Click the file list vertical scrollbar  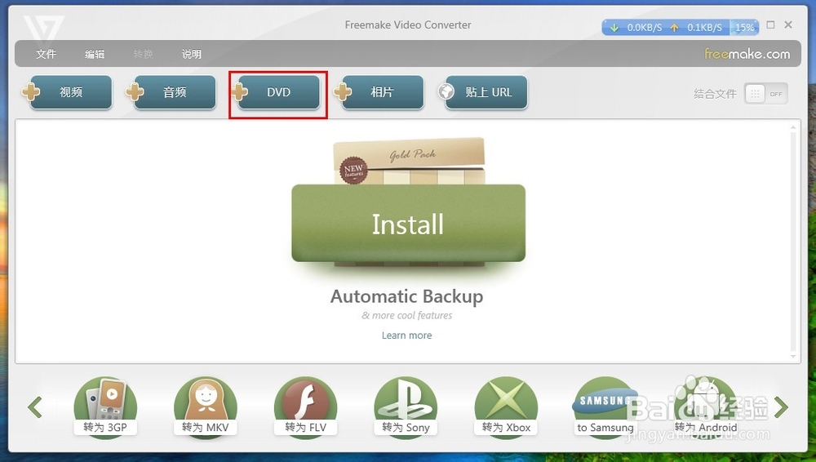point(793,241)
